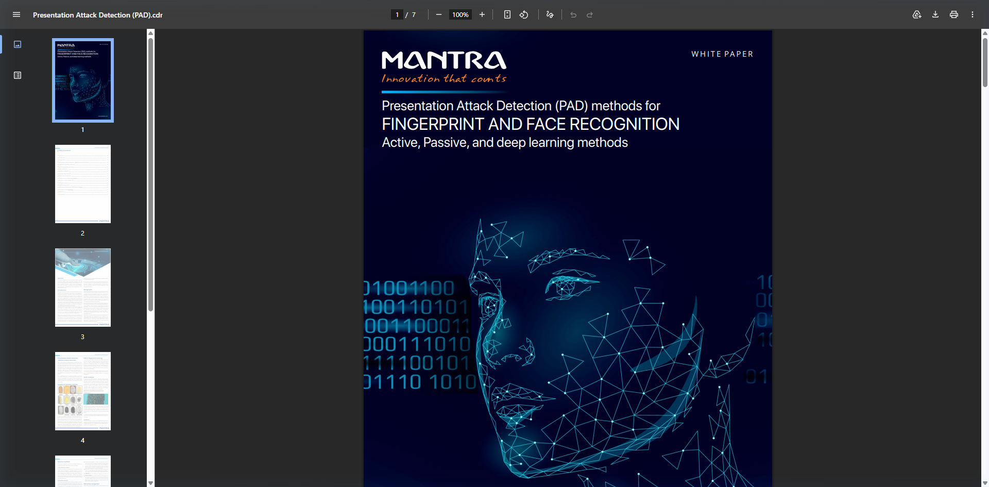Toggle the sidebar menu hamburger icon
The width and height of the screenshot is (989, 487).
point(16,14)
